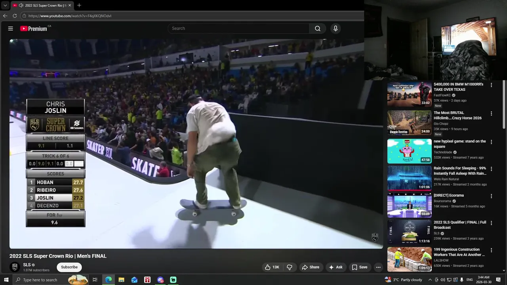
Task: Open Task View in the taskbar
Action: click(x=95, y=280)
